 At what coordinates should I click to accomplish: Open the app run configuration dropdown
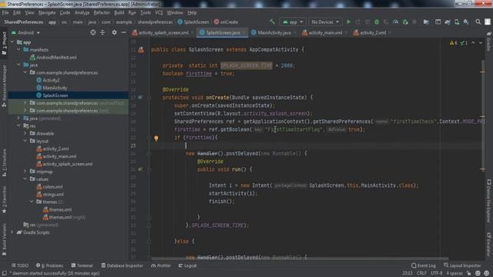(293, 22)
